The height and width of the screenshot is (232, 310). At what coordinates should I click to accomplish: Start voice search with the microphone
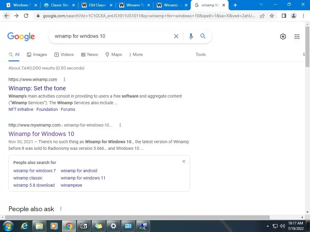tap(191, 36)
